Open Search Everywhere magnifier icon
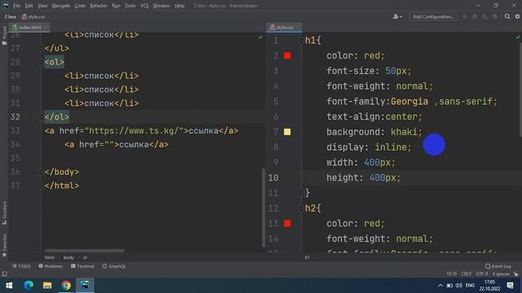Viewport: 522px width, 293px height. [507, 16]
